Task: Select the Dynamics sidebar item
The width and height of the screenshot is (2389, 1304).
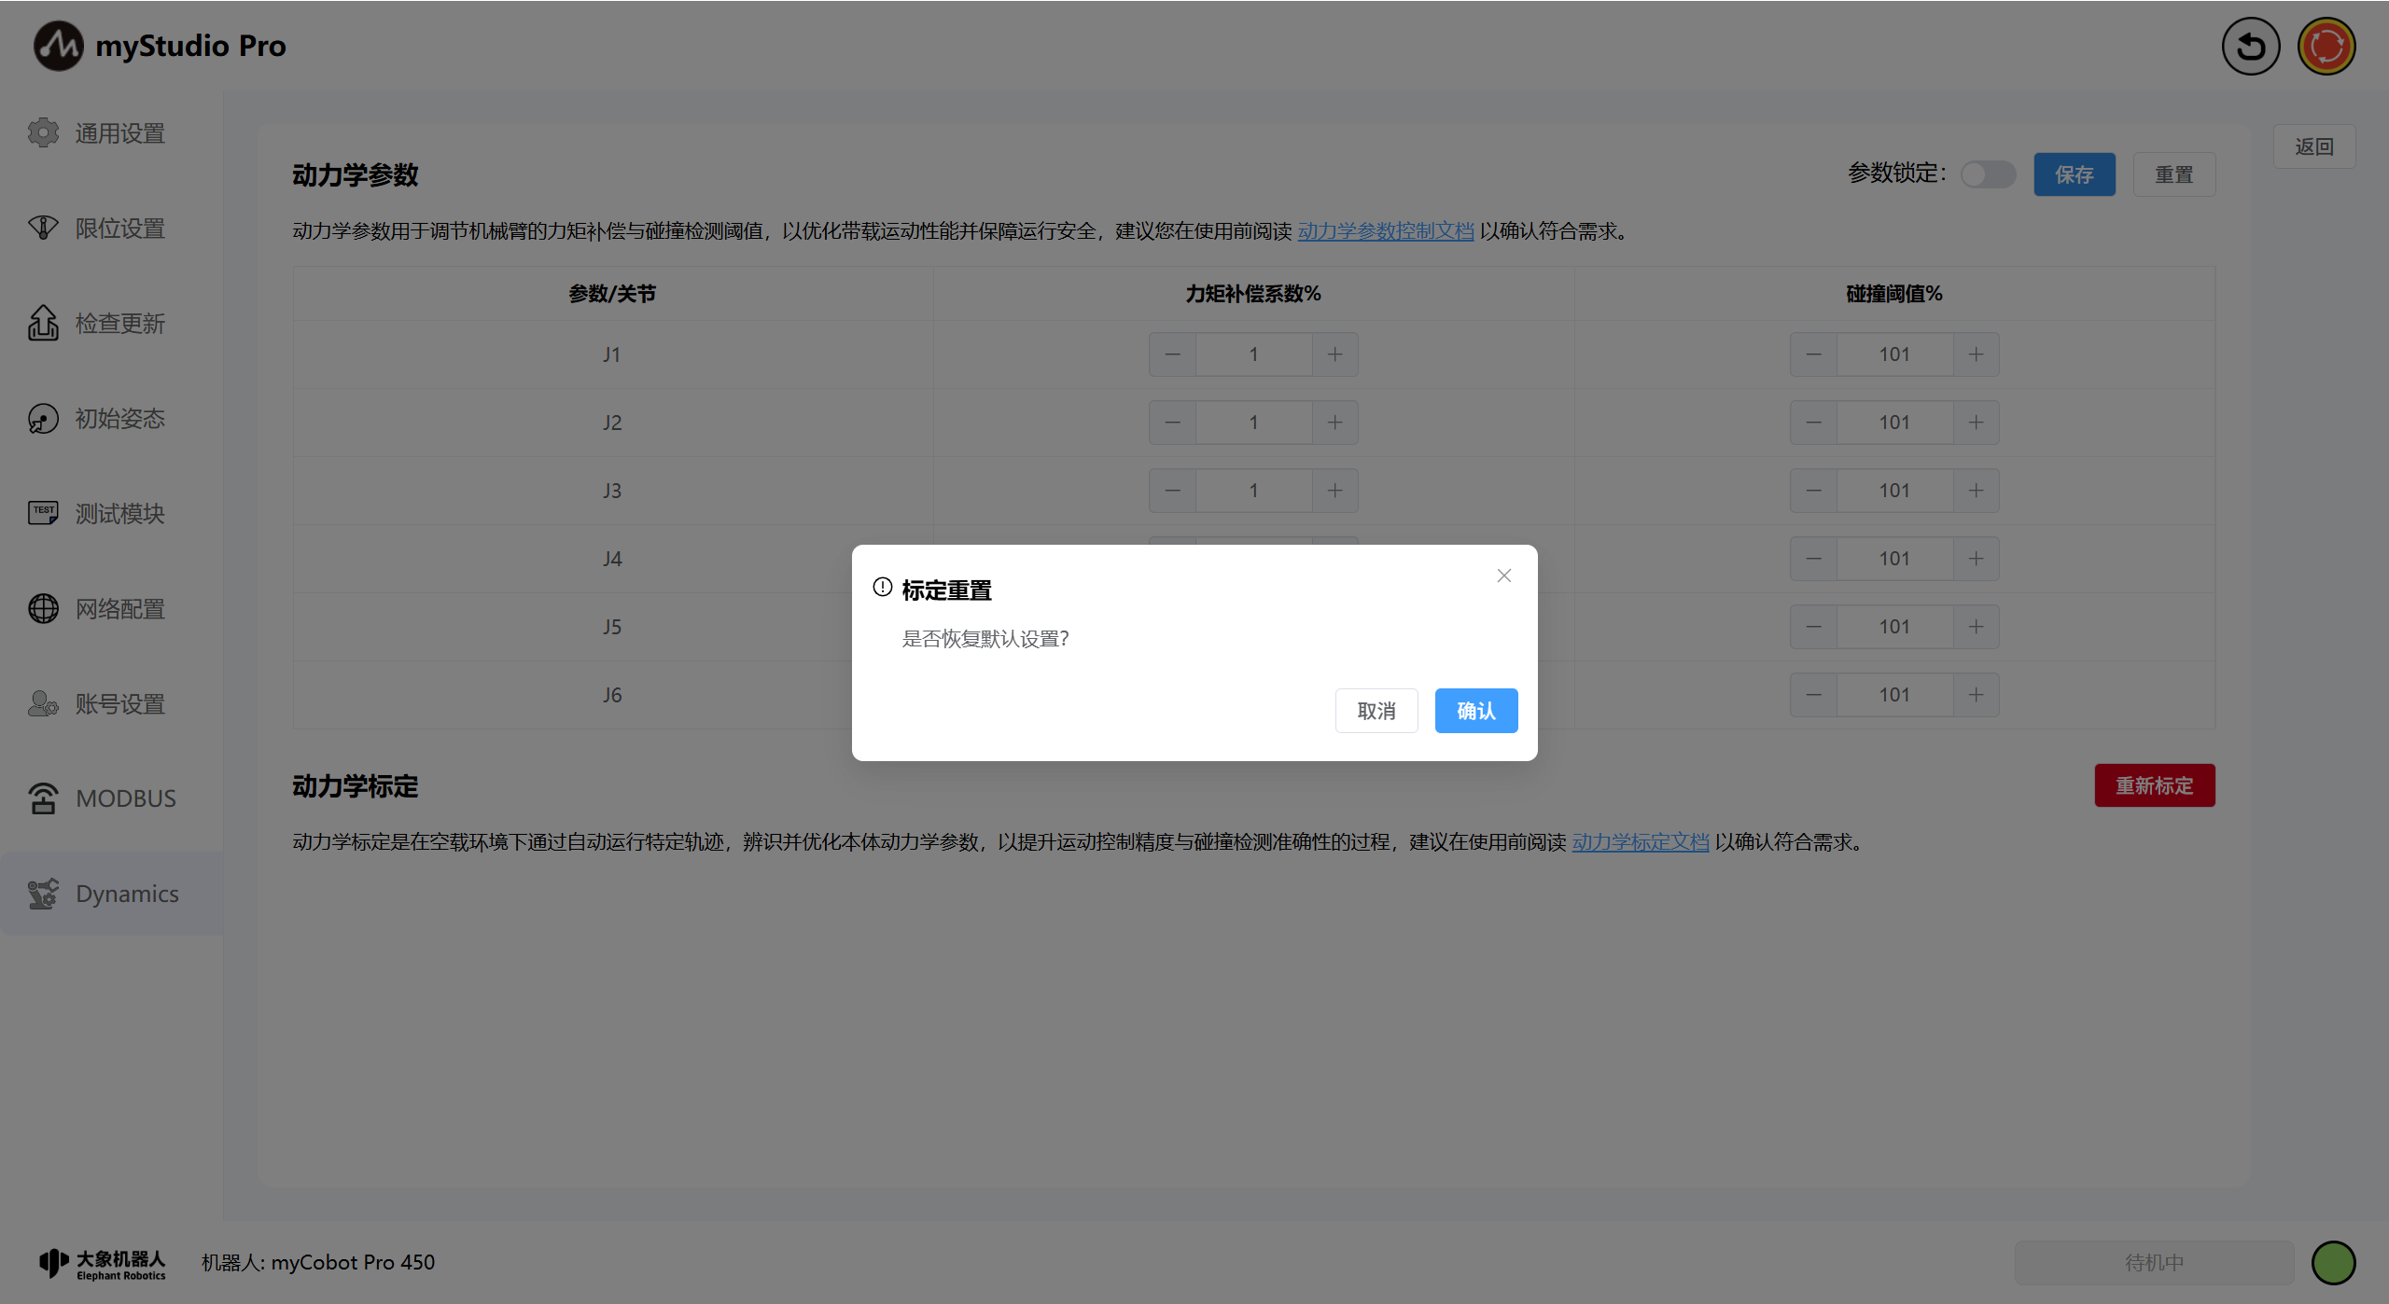Action: (x=127, y=894)
